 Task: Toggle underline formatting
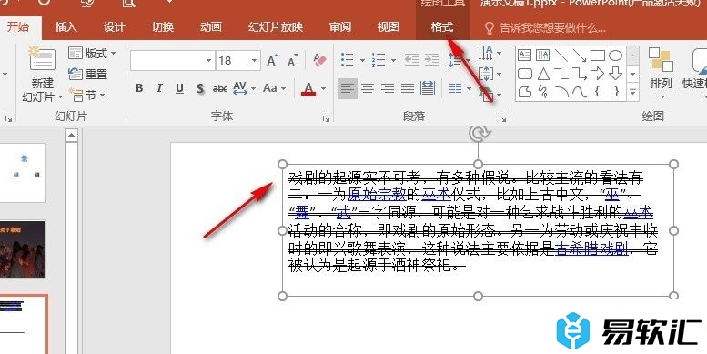(x=179, y=88)
